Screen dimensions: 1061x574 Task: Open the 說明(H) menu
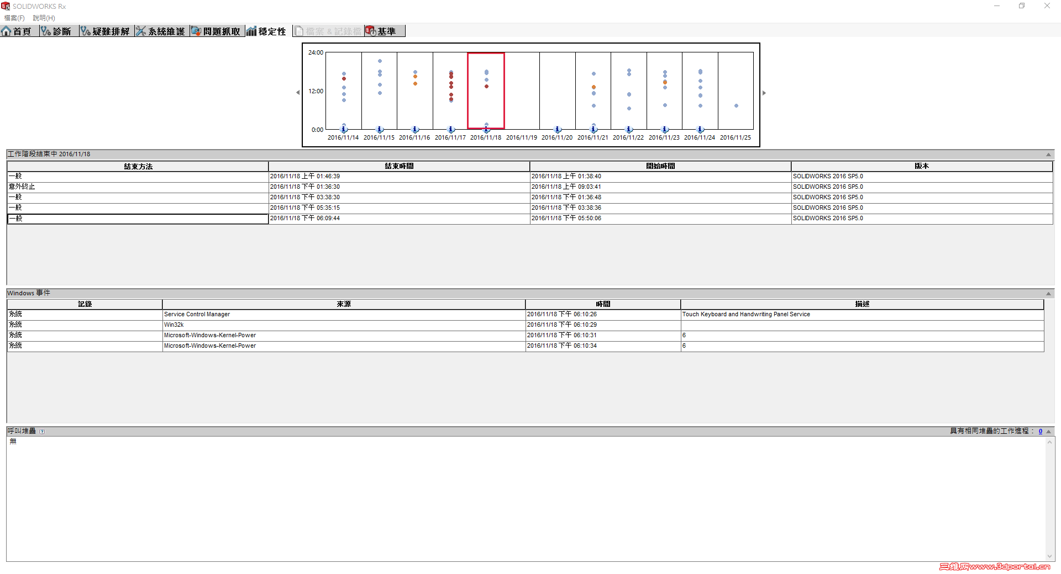point(44,18)
